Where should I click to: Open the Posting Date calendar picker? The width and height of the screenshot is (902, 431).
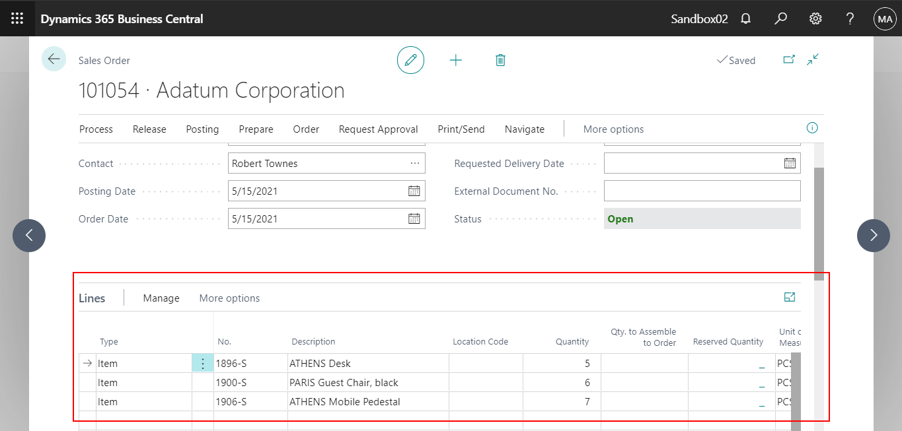coord(414,191)
